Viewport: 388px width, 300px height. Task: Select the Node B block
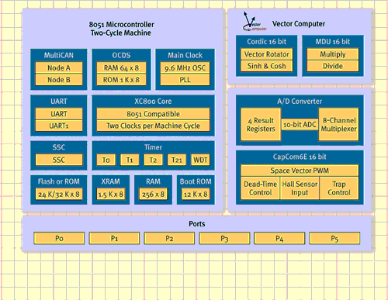59,80
